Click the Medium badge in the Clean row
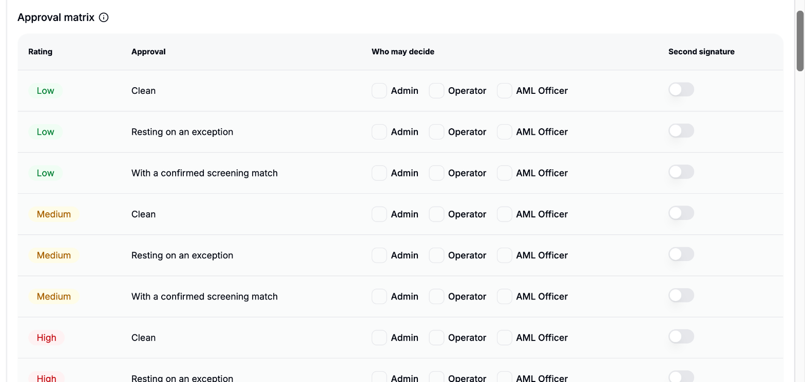 point(54,214)
